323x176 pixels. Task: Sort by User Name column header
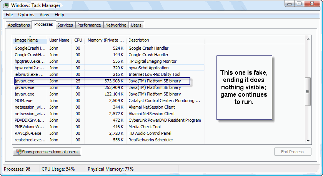point(59,40)
